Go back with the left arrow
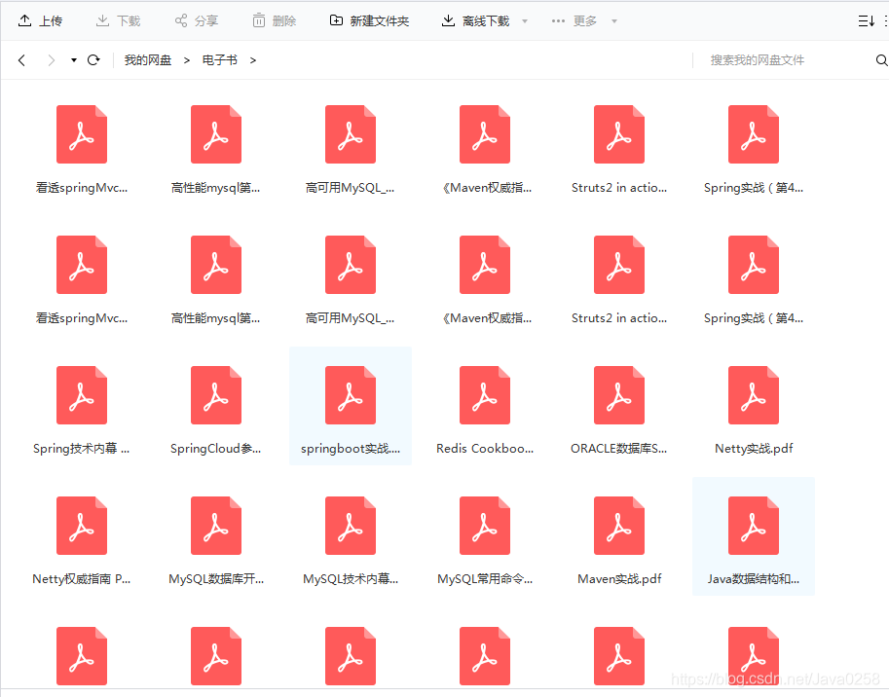 21,60
